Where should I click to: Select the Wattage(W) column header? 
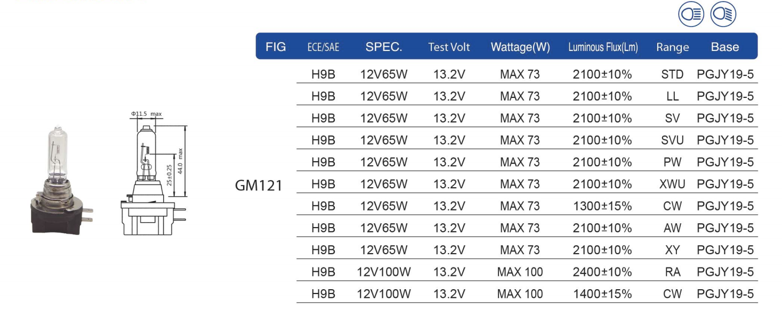tap(520, 47)
